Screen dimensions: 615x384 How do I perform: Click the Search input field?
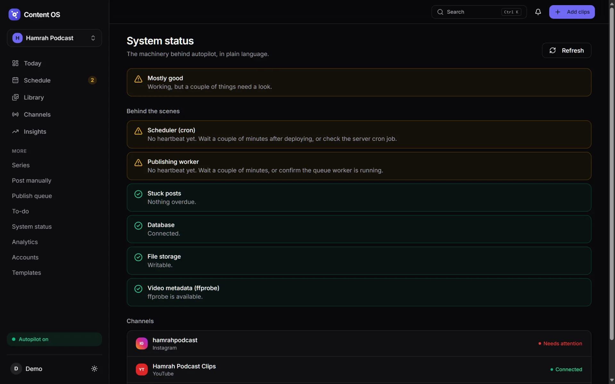[479, 12]
